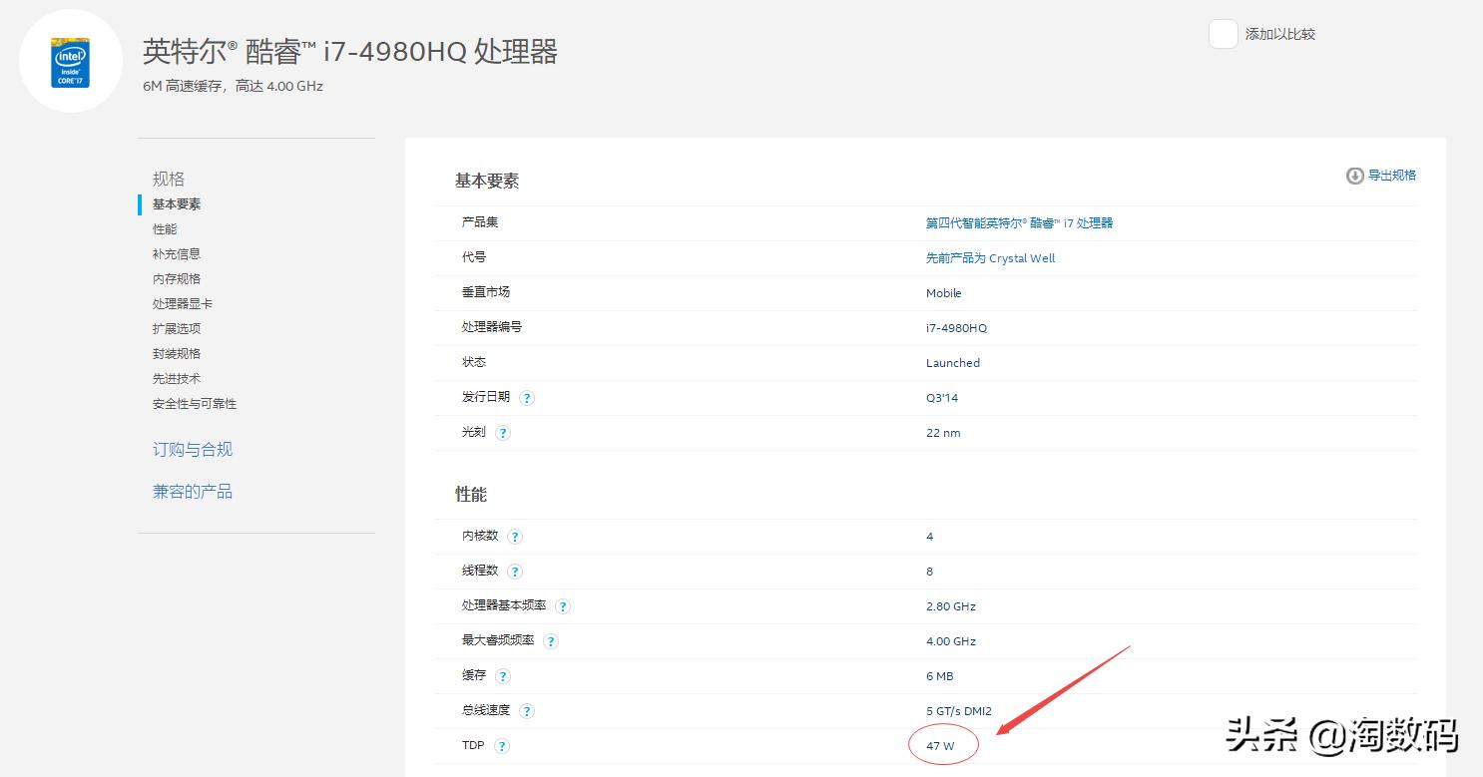Screen dimensions: 1483x777
Task: Enable the 添加以比较 checkbox
Action: coord(1222,33)
